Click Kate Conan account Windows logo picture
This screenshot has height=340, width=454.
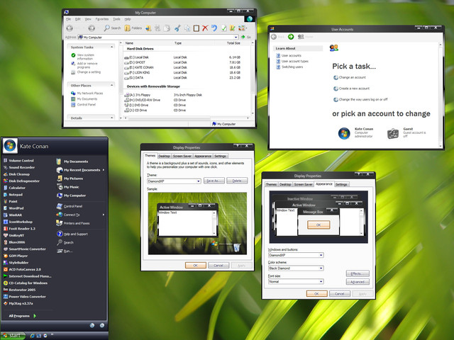[x=344, y=133]
